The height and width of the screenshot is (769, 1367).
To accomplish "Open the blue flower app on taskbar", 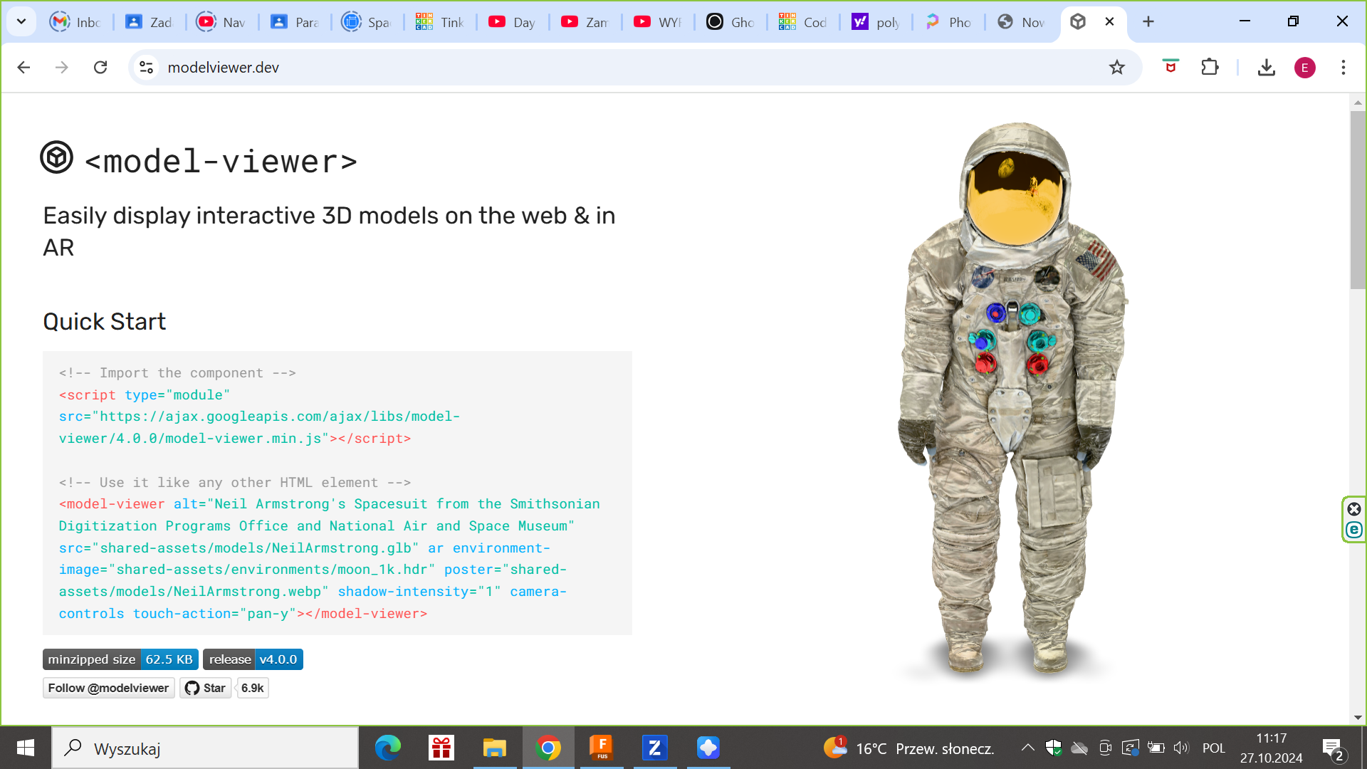I will [708, 748].
